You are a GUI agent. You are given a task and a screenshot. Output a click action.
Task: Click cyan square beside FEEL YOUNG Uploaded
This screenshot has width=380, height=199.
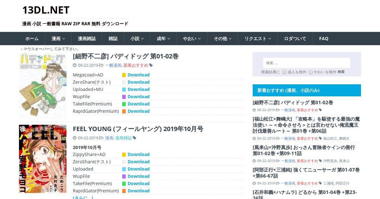coord(124,169)
